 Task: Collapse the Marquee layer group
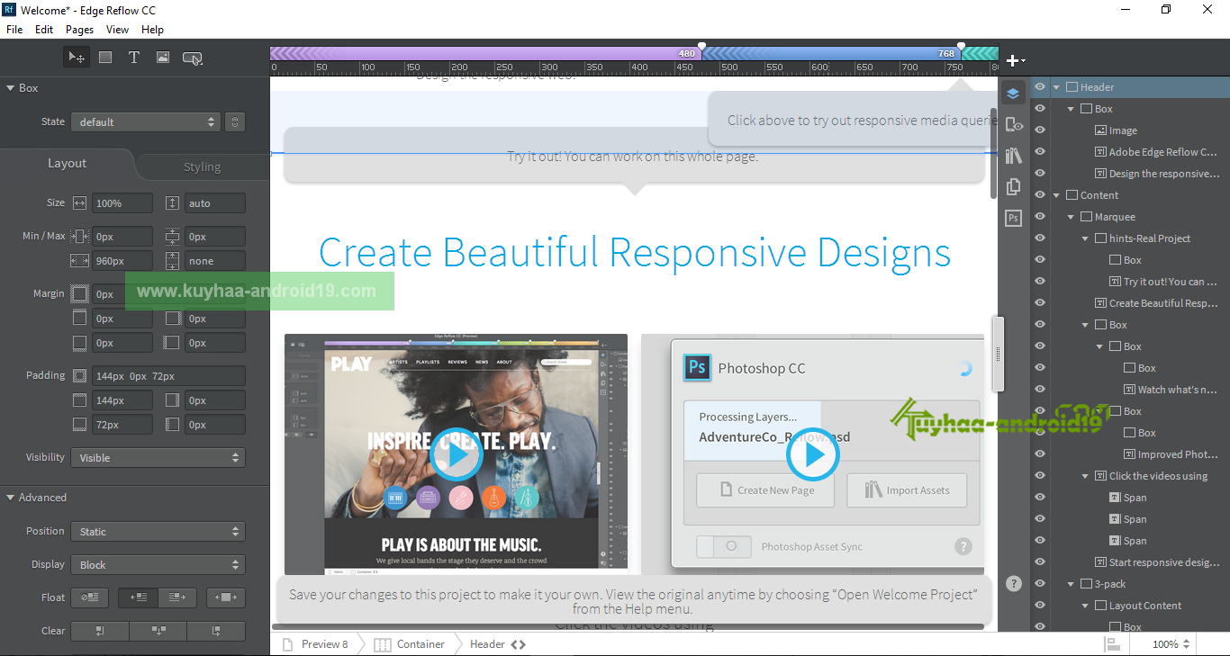(x=1071, y=217)
